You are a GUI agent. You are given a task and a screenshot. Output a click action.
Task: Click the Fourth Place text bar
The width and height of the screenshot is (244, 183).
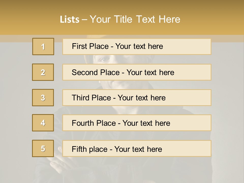tap(137, 123)
